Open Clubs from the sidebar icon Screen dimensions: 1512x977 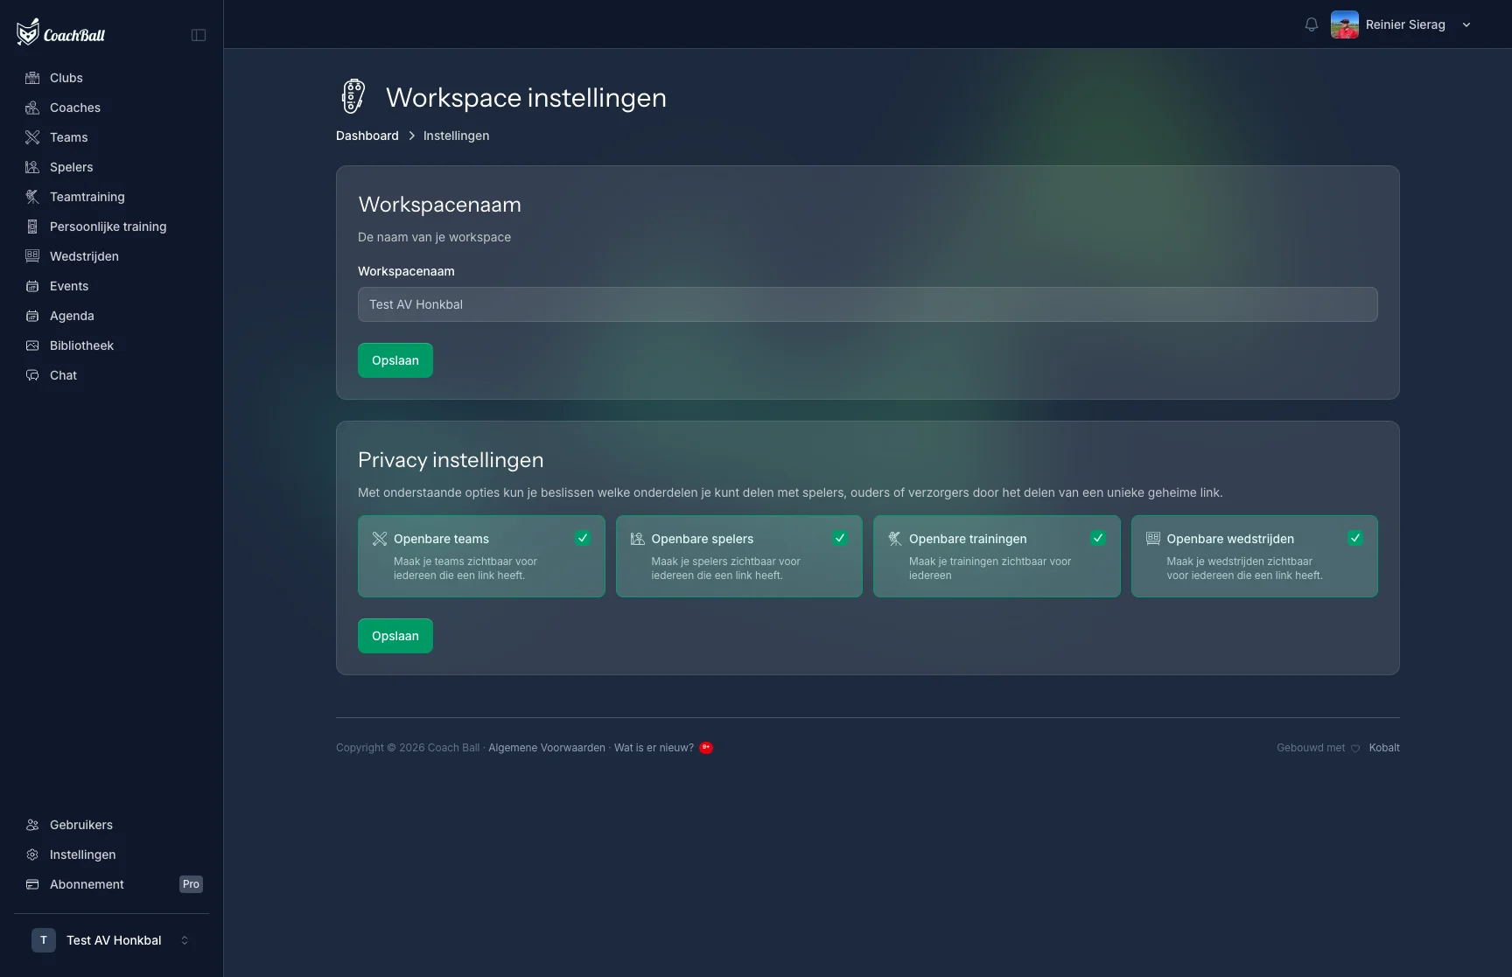coord(32,78)
